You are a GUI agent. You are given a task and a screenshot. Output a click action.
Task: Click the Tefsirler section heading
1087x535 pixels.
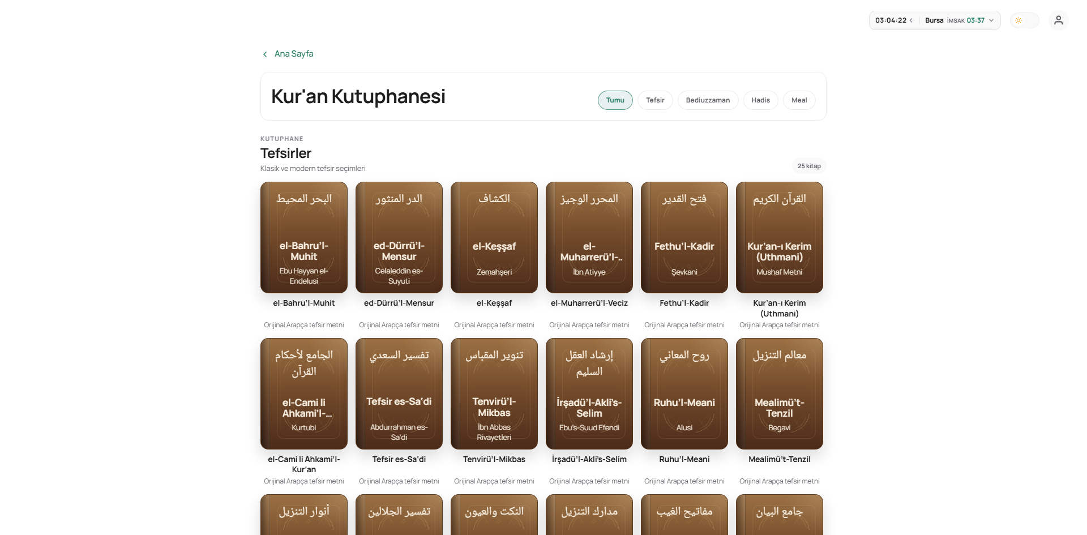[x=286, y=153]
